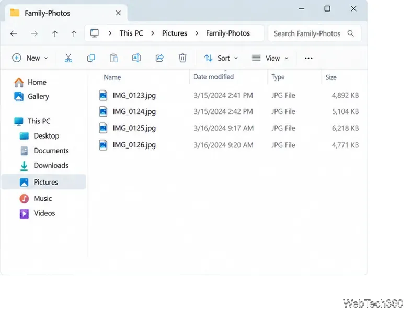The width and height of the screenshot is (412, 318).
Task: Click the IMG_0125.jpg file icon
Action: pyautogui.click(x=104, y=128)
